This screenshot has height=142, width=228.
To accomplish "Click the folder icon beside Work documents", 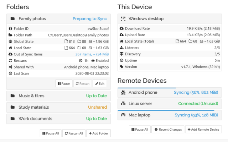I will [13, 119].
